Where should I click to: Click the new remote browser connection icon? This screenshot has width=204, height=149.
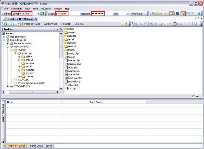[x=153, y=13]
